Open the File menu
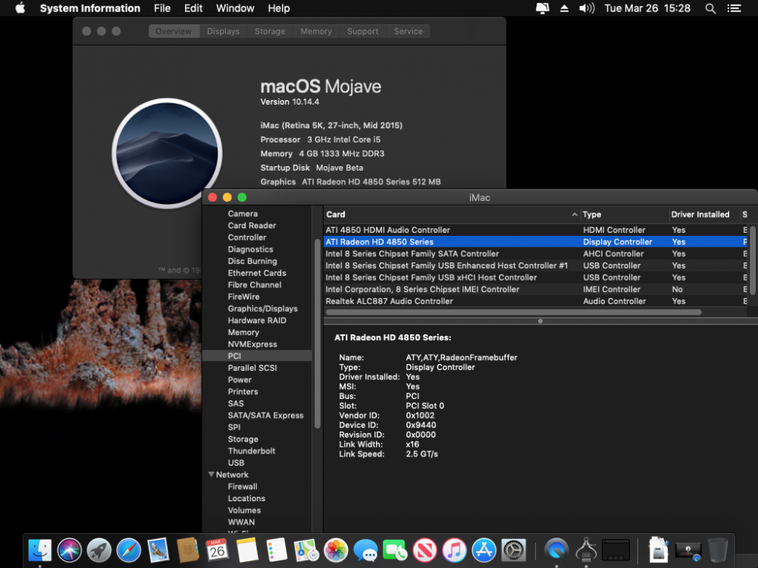 (162, 8)
